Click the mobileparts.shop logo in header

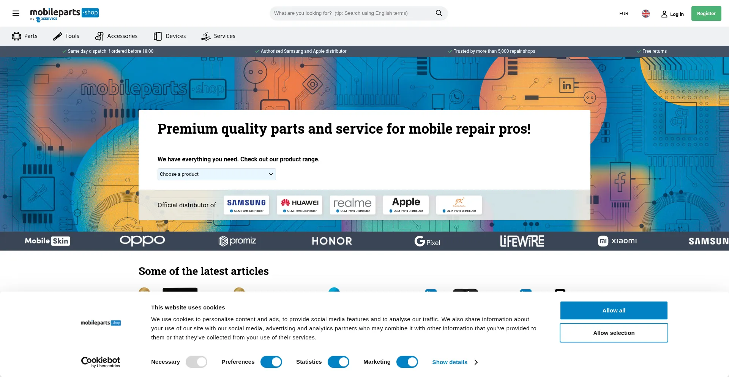pos(64,14)
